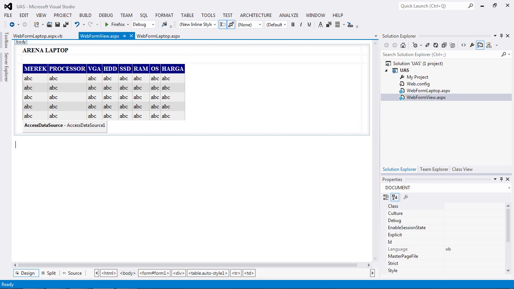Viewport: 514px width, 289px height.
Task: Select the td tag in the tag navigator
Action: (x=249, y=273)
